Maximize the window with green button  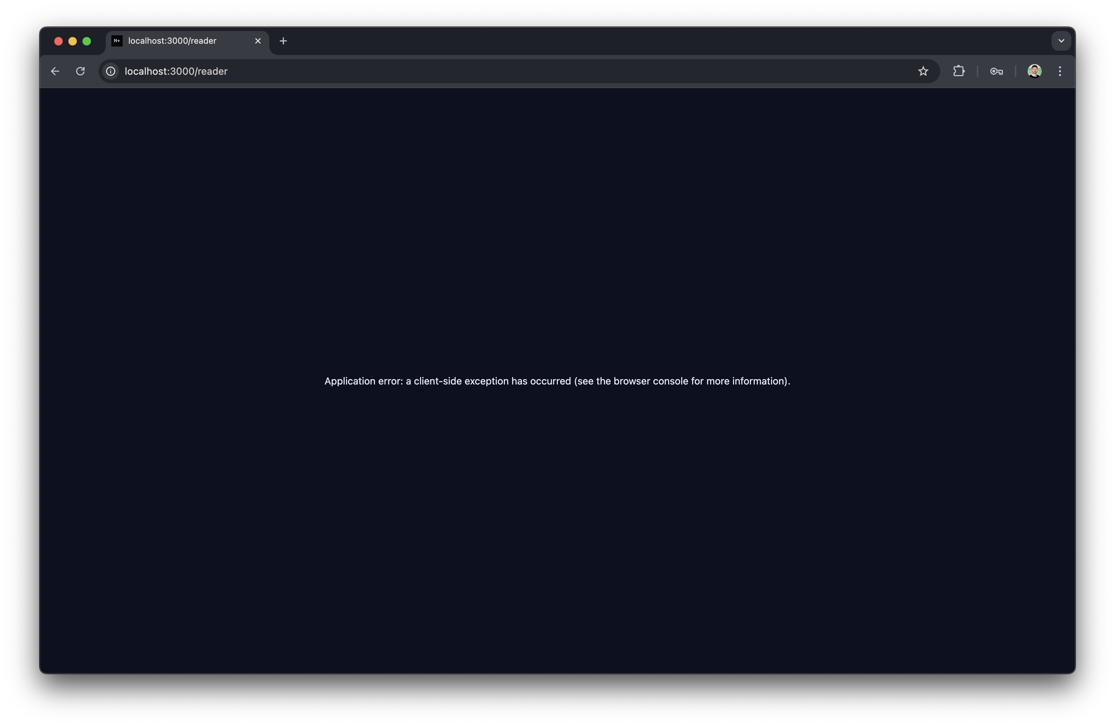pos(87,41)
